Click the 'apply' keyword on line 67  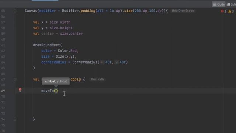tap(76, 79)
